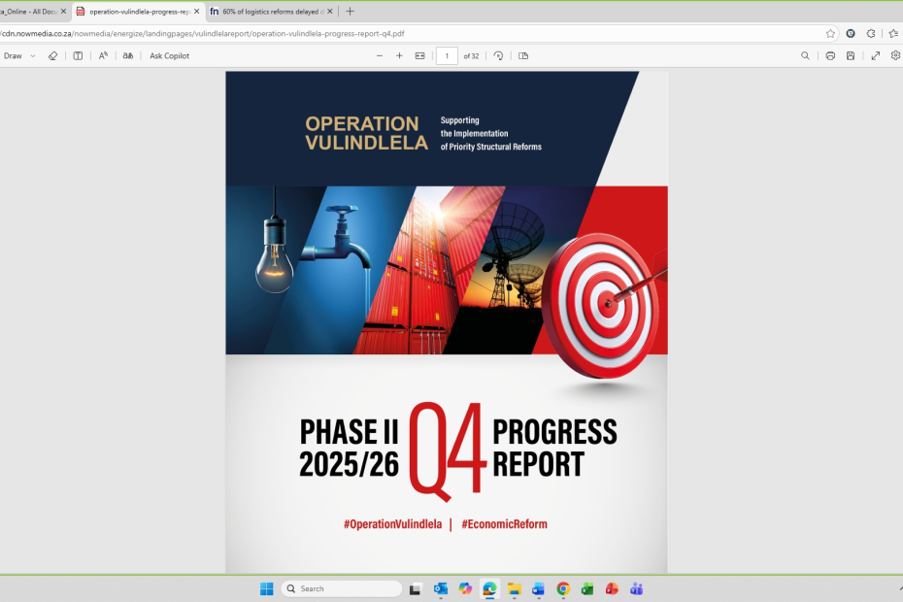Click the Rotate page icon
Image resolution: width=903 pixels, height=602 pixels.
(x=499, y=56)
